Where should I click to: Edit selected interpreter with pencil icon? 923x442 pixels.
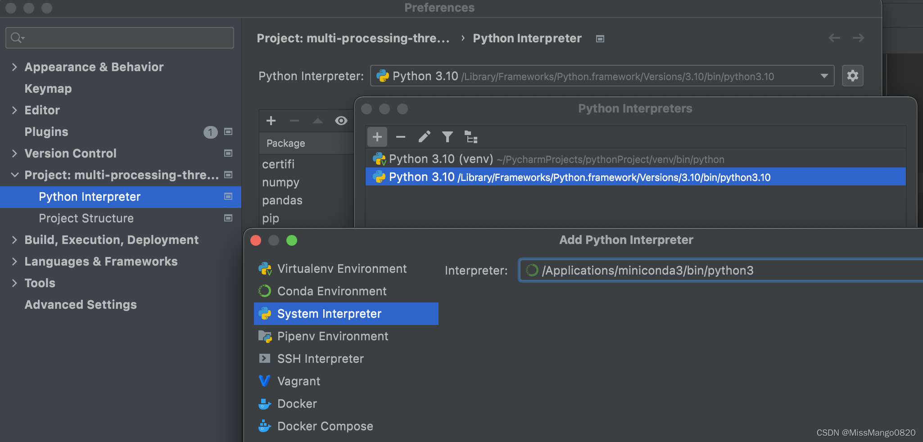pyautogui.click(x=424, y=137)
